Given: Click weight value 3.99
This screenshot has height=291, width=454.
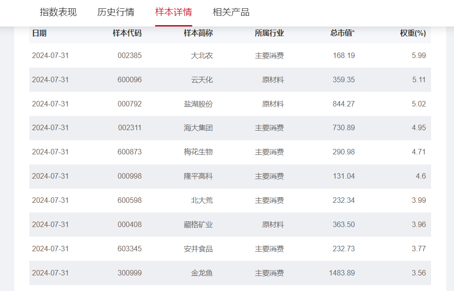Looking at the screenshot, I should coord(419,201).
